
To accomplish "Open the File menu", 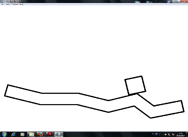I will [2, 4].
